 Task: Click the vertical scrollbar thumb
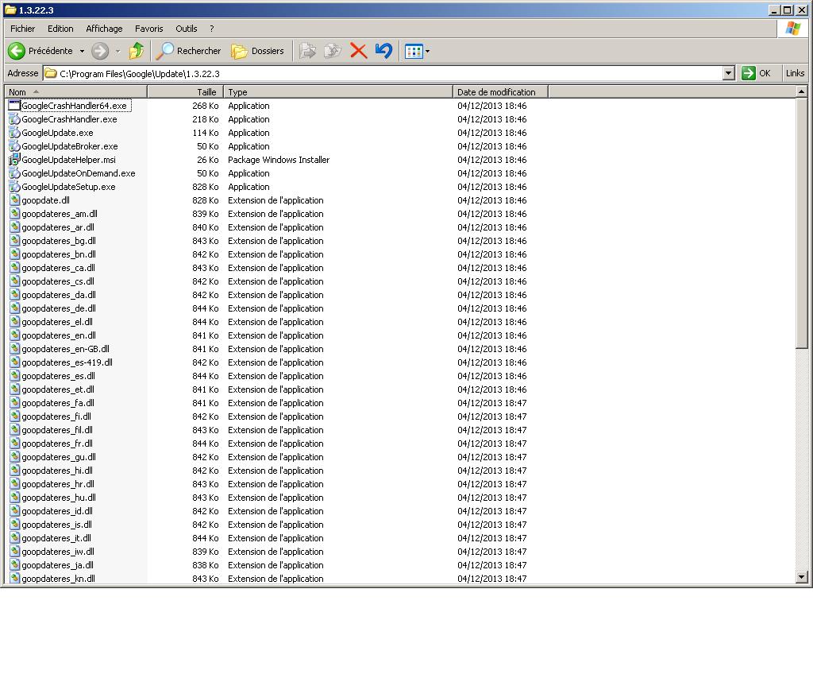tap(802, 223)
